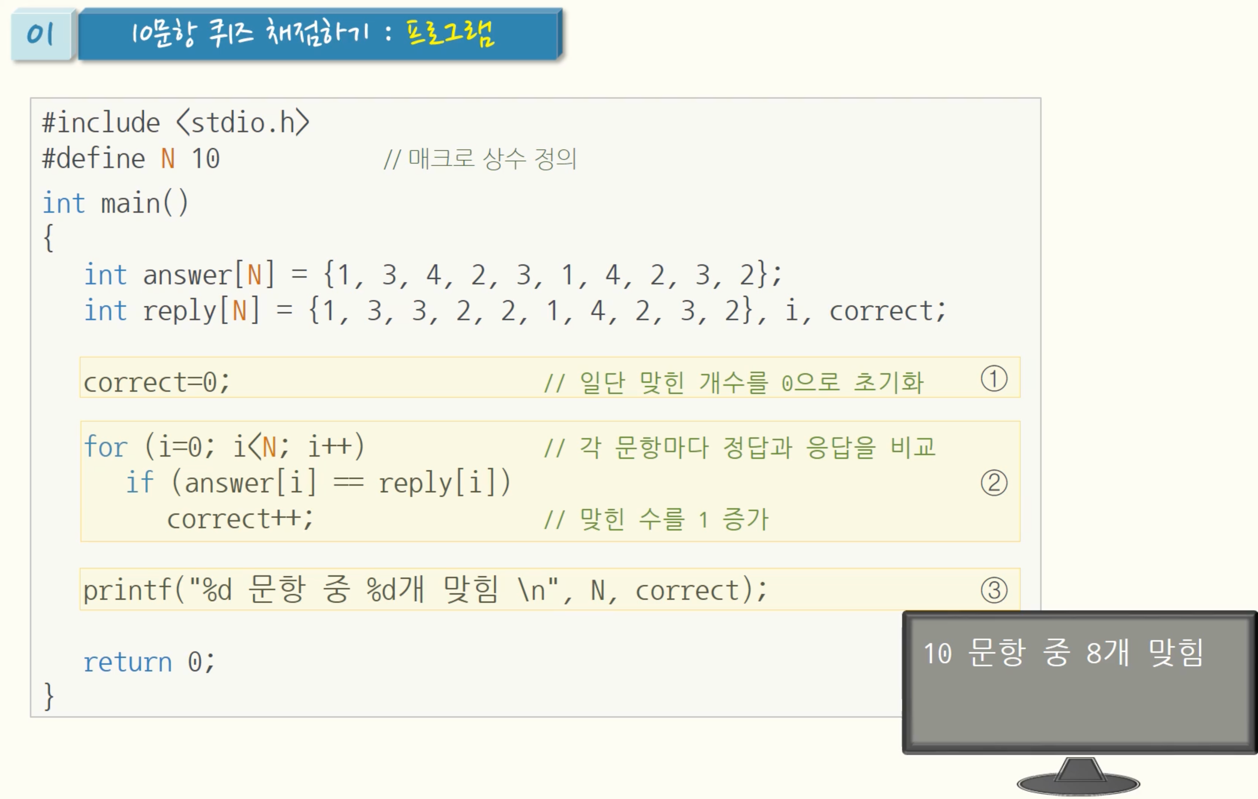
Task: Click the "#include <stdio.h>" line
Action: (176, 123)
